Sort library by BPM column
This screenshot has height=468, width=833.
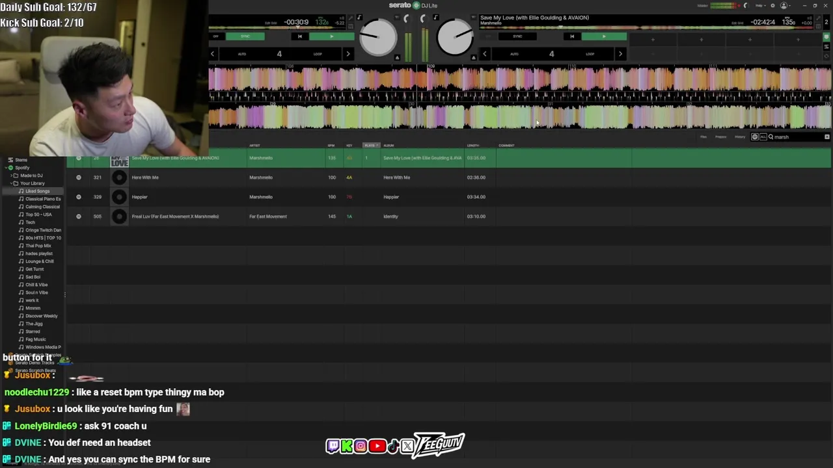coord(331,146)
